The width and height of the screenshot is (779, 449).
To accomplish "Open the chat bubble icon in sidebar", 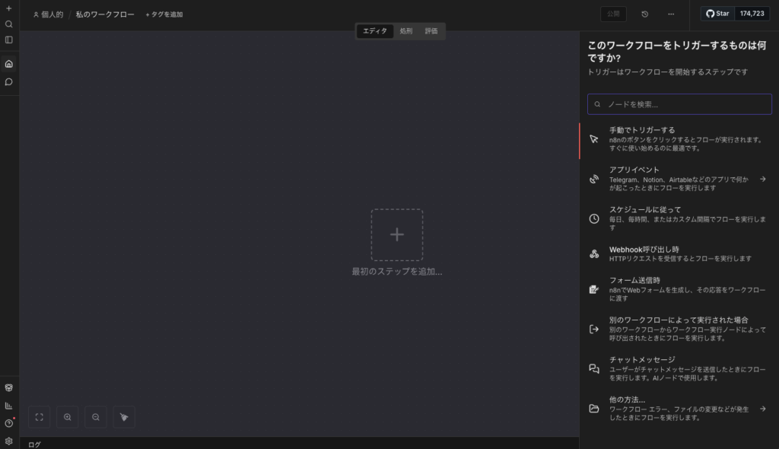I will [9, 81].
